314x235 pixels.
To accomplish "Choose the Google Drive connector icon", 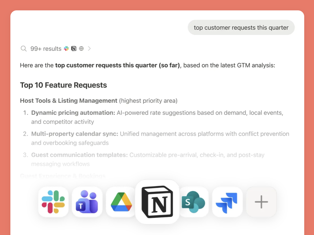I will click(121, 202).
